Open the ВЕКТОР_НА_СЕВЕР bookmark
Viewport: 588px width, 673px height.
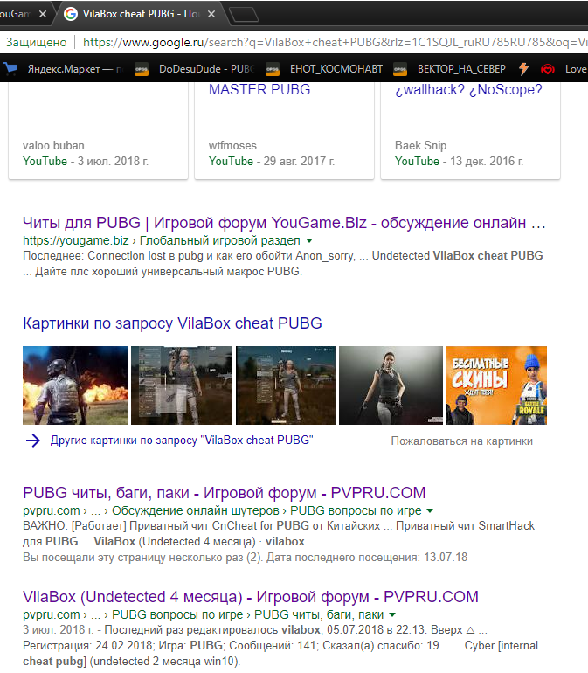pyautogui.click(x=449, y=69)
